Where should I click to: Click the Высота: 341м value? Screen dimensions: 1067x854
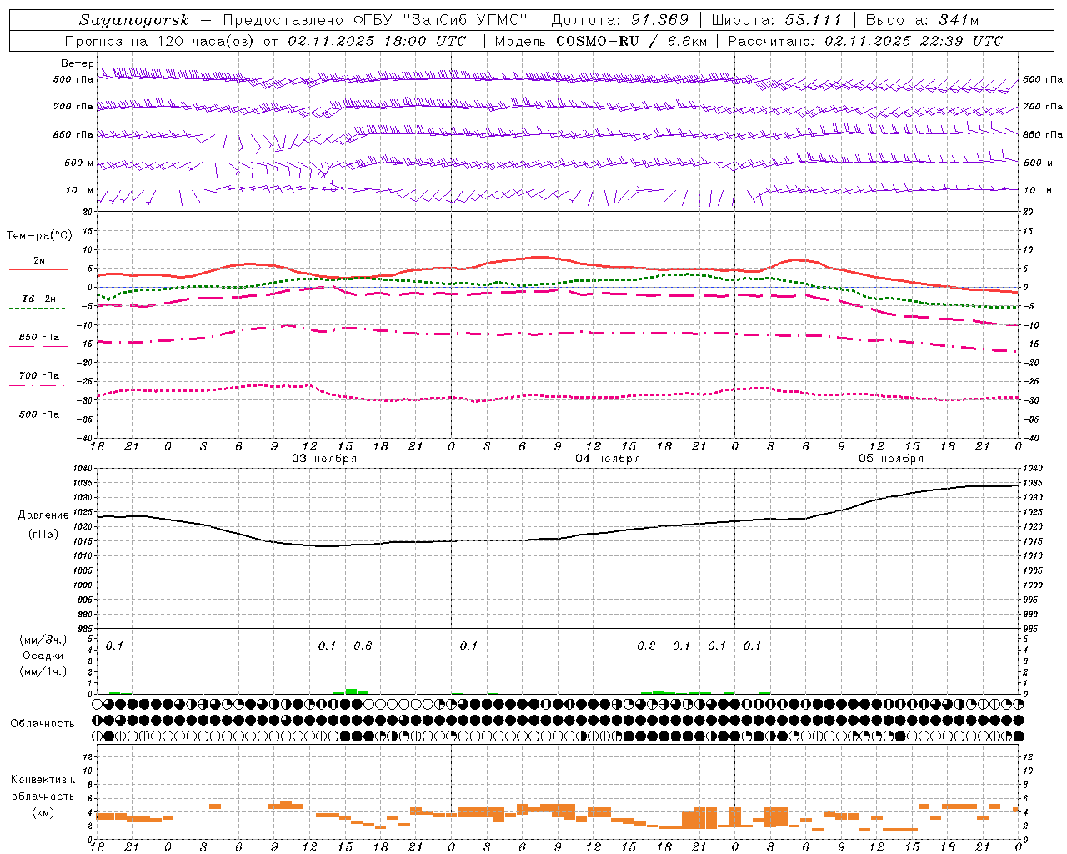coord(922,20)
